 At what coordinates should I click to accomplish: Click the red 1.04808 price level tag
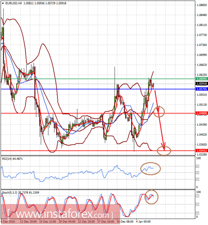(x=200, y=113)
